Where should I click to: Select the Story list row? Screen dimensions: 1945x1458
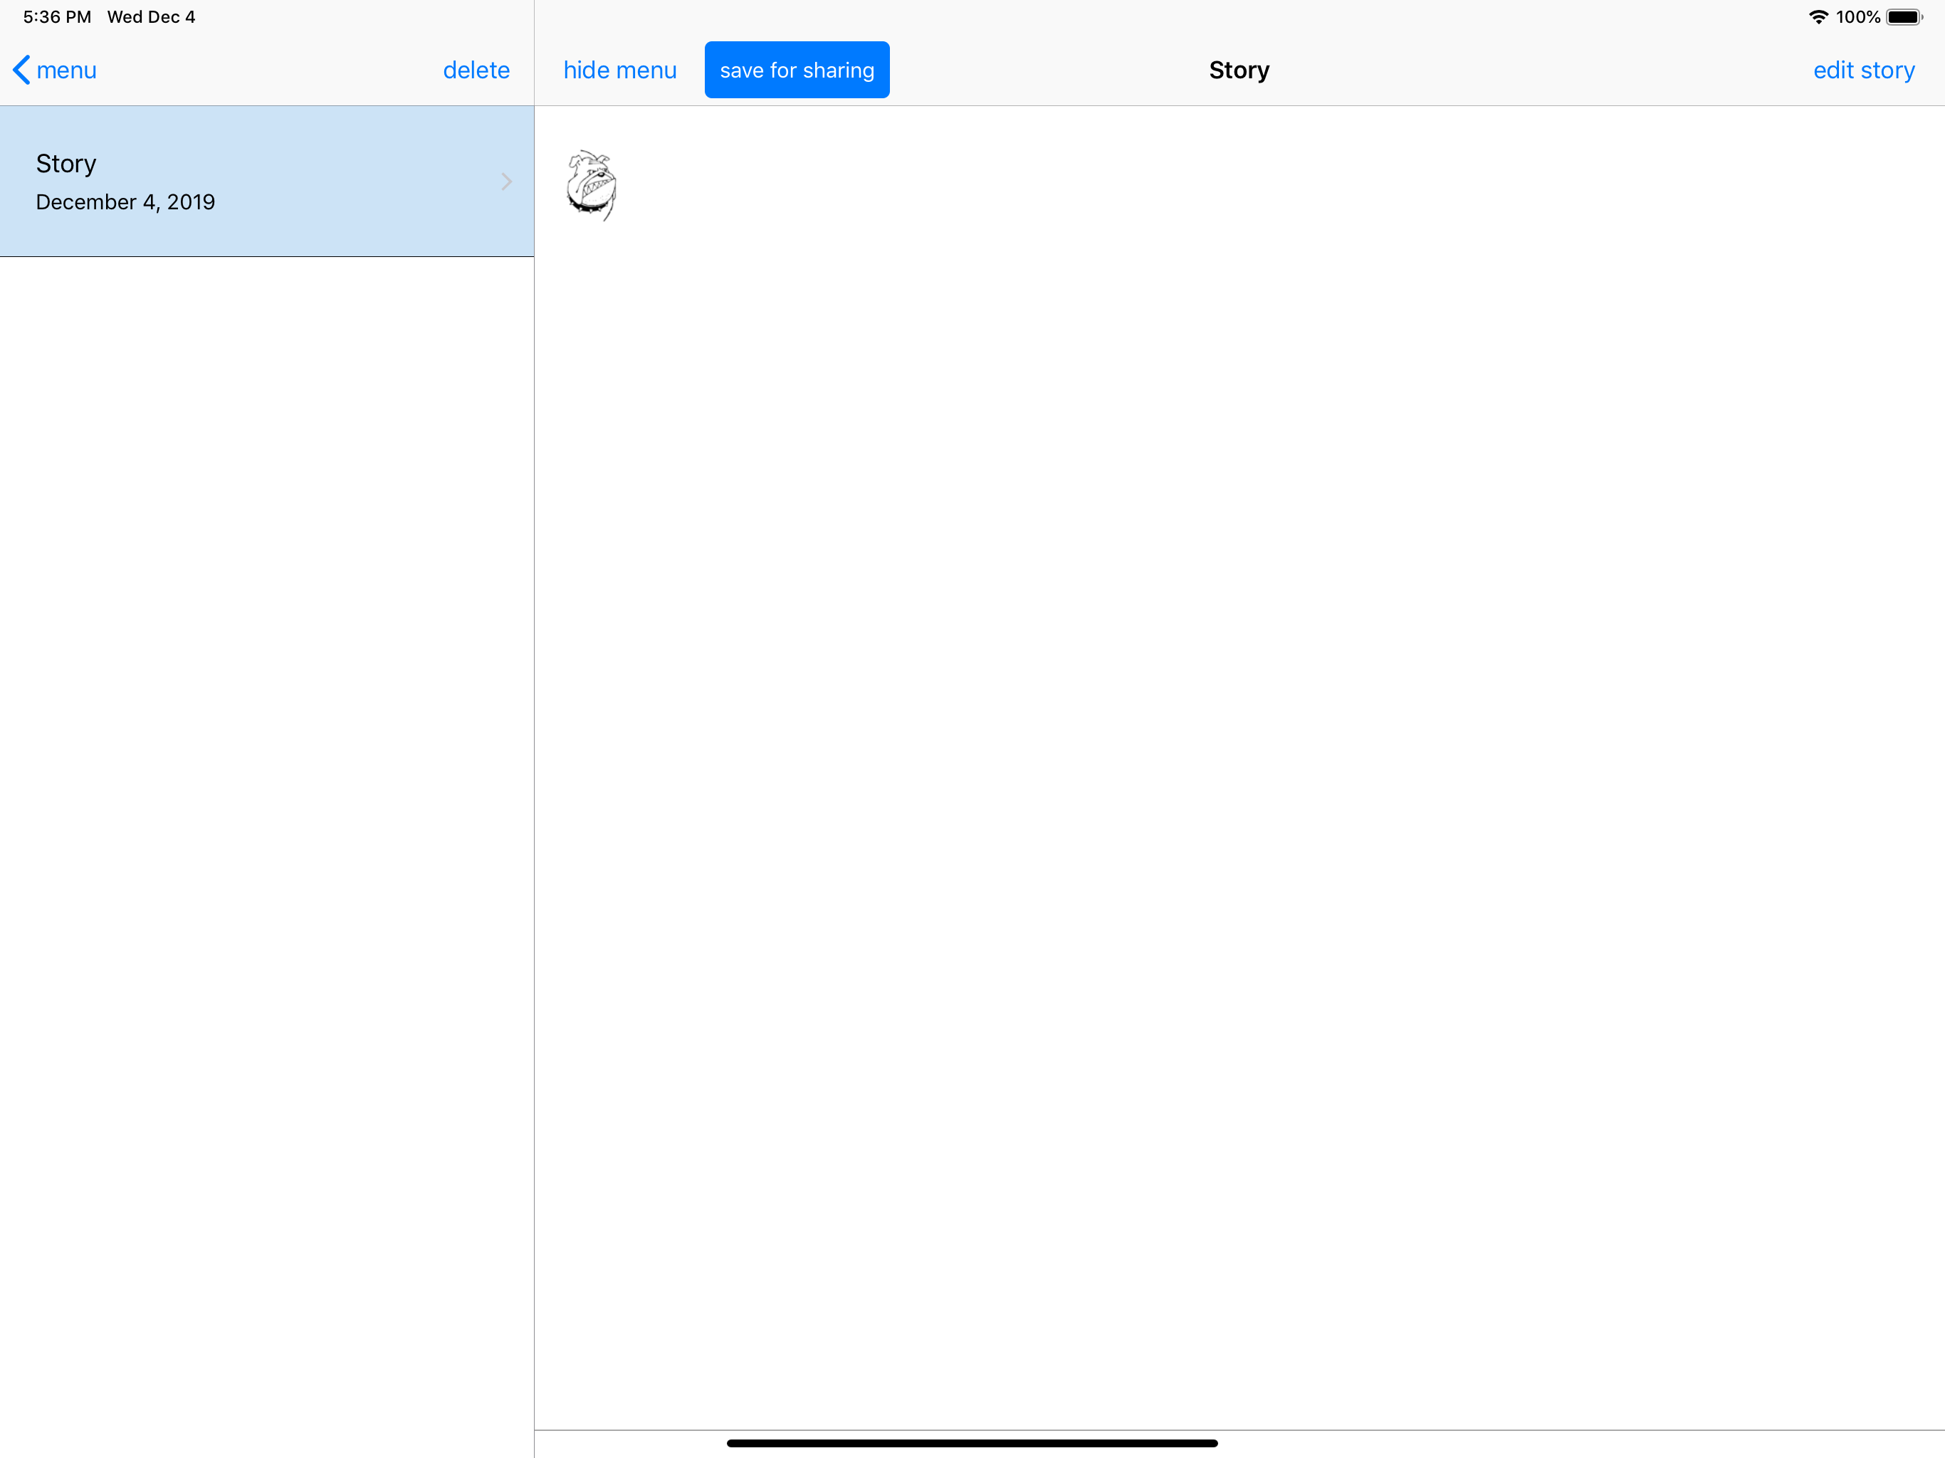click(x=266, y=181)
